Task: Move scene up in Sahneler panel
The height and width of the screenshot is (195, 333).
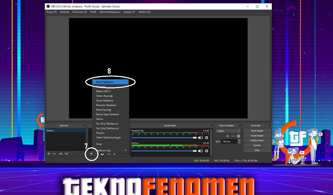Action: [61, 153]
